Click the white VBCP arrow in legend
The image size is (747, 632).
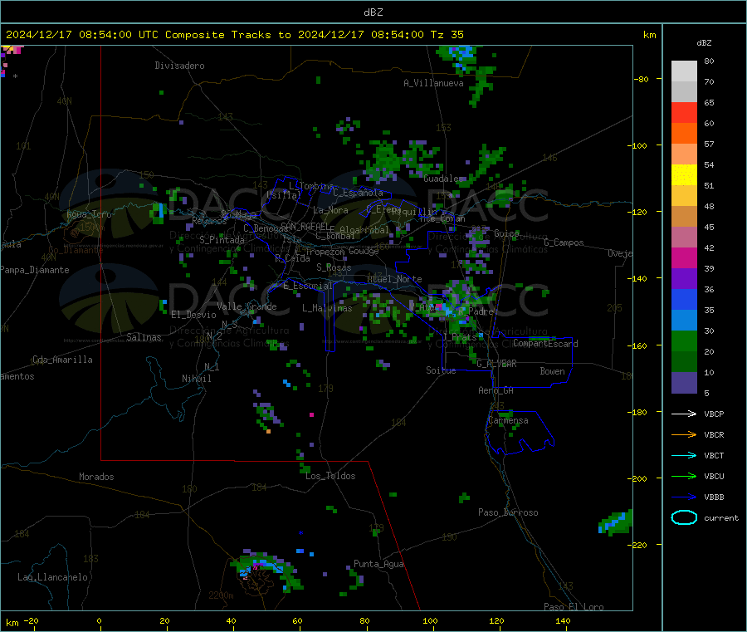pos(684,414)
